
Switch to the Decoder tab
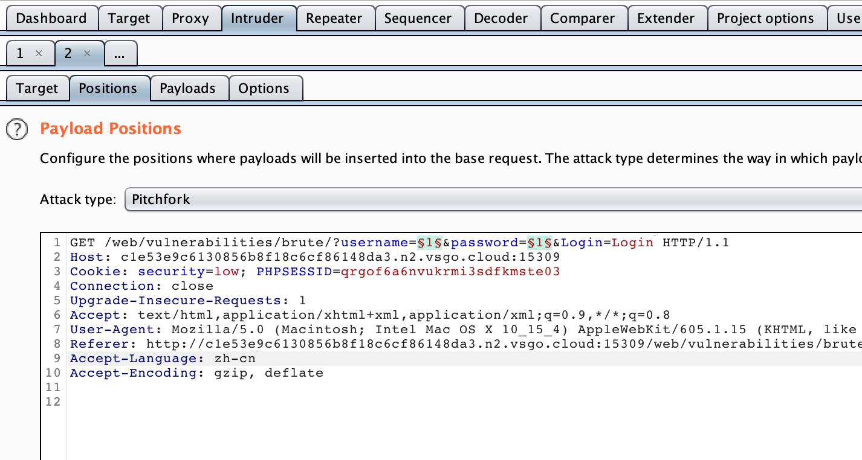coord(502,18)
